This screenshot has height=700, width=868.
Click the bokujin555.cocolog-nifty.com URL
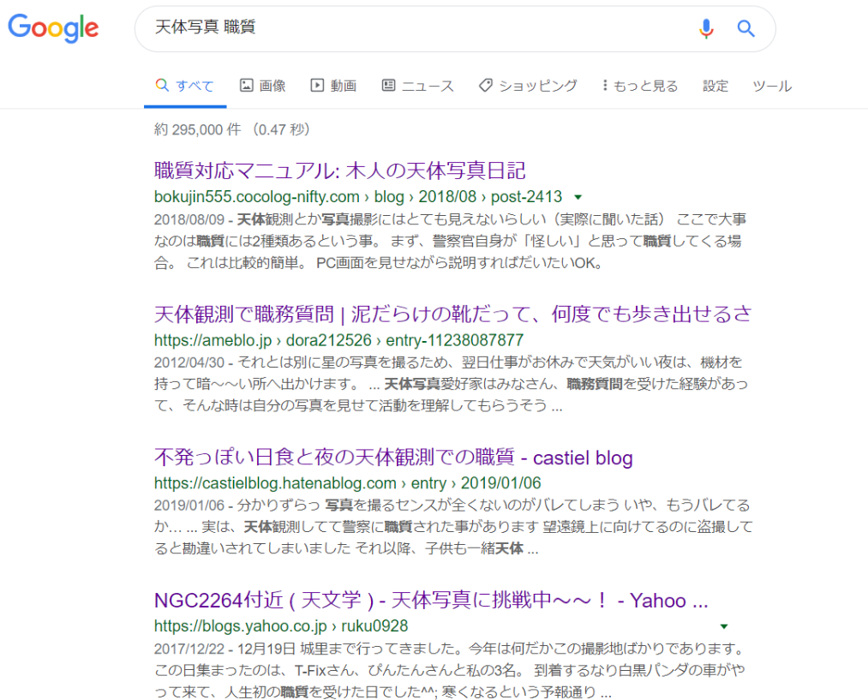[x=358, y=197]
